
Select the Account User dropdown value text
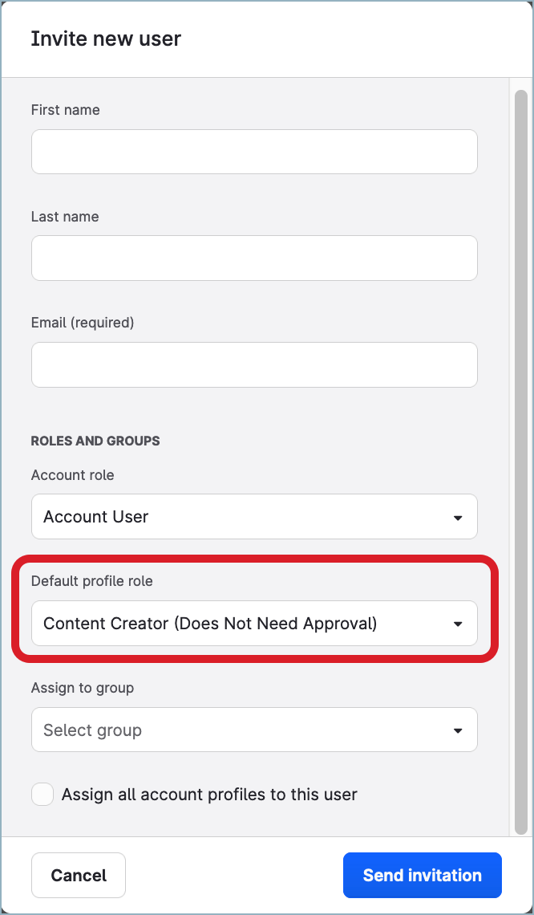[x=95, y=517]
